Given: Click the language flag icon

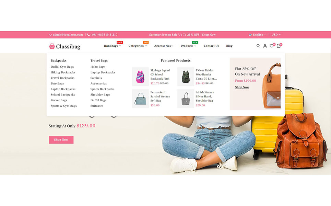Looking at the screenshot, I should [x=250, y=35].
